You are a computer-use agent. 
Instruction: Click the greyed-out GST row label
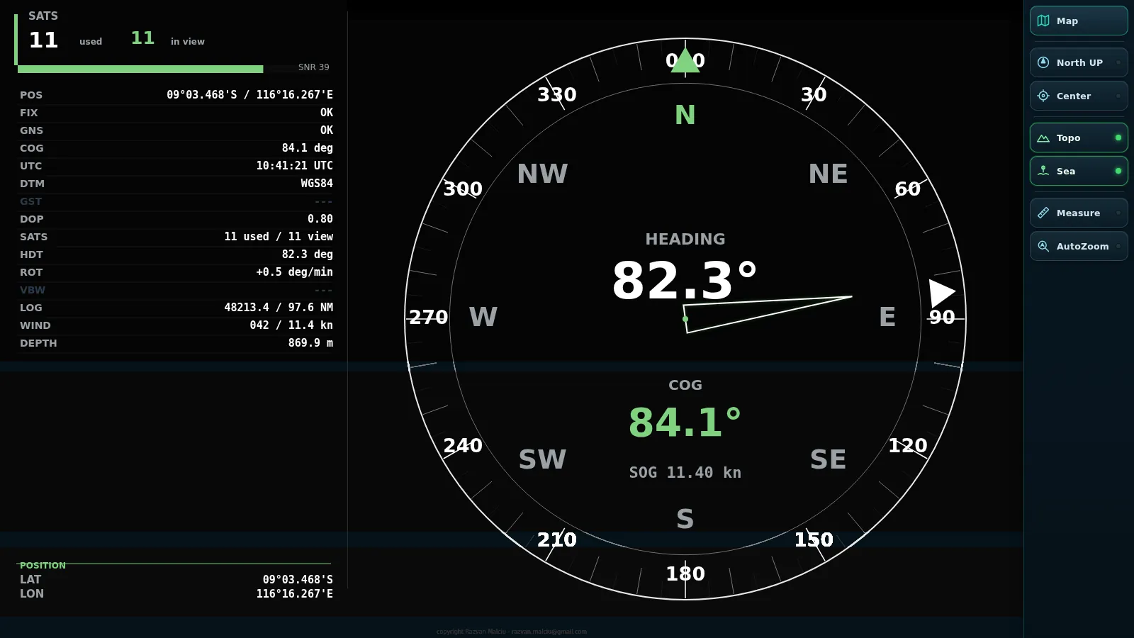[31, 201]
